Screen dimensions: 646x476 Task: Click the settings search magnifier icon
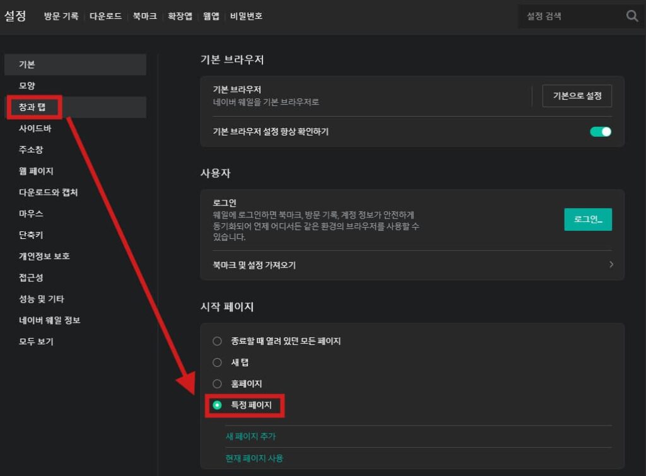tap(632, 16)
